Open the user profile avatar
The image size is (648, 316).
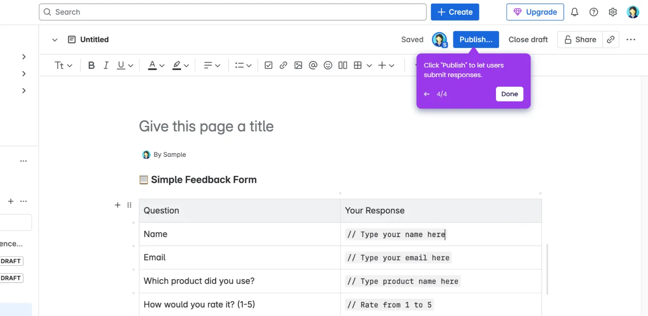(x=633, y=12)
